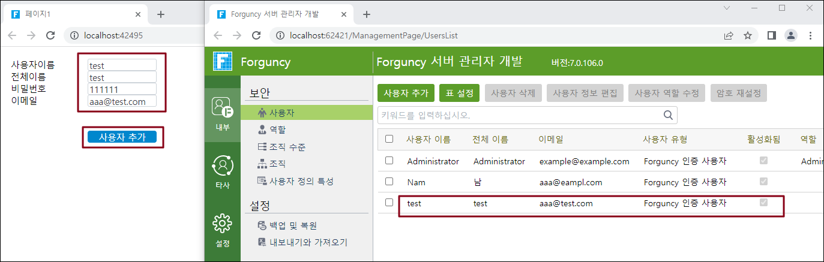Click the share page icon in the address bar

click(728, 35)
